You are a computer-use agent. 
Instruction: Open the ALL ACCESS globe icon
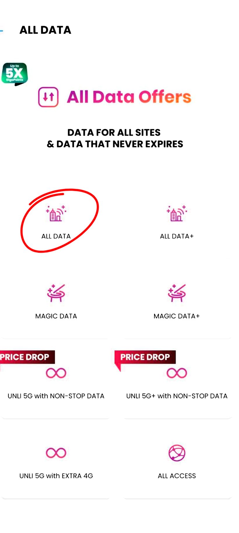point(177,453)
